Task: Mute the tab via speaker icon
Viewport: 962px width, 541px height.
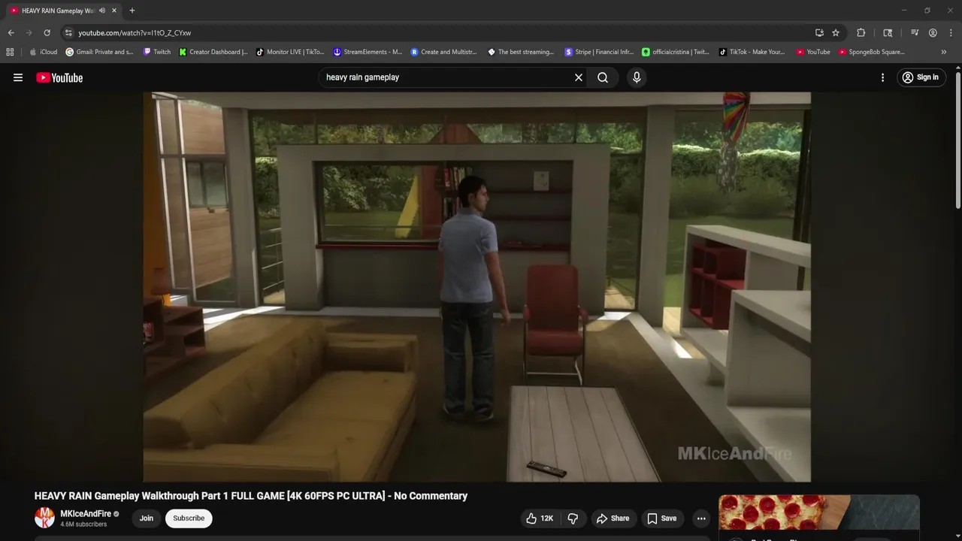Action: 102,11
